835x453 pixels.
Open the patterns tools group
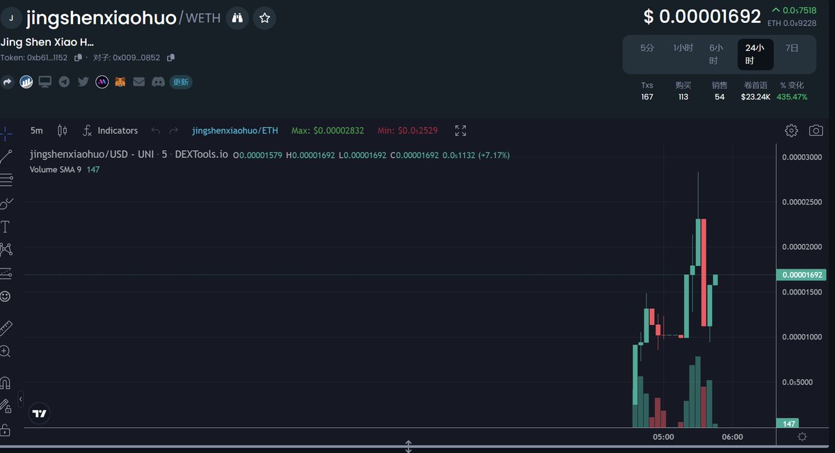6,249
